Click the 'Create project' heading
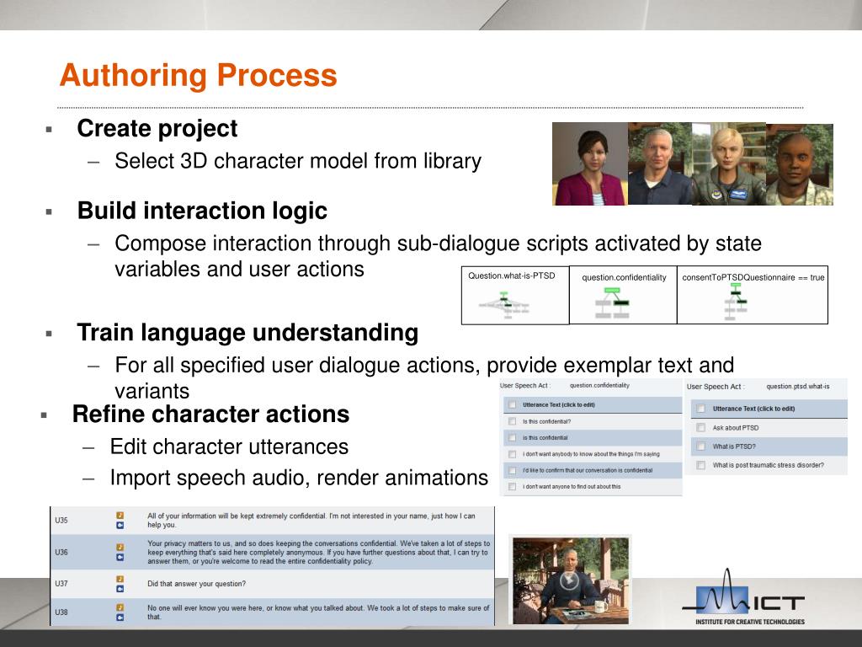The width and height of the screenshot is (862, 647). pos(157,129)
